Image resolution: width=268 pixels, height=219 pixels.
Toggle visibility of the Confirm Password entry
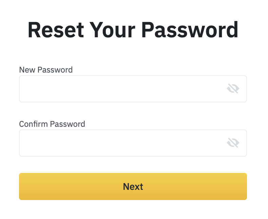point(233,143)
